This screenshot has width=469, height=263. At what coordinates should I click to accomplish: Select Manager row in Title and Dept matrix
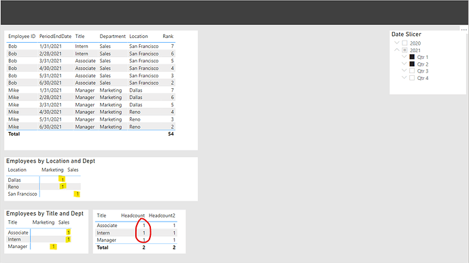coord(39,246)
